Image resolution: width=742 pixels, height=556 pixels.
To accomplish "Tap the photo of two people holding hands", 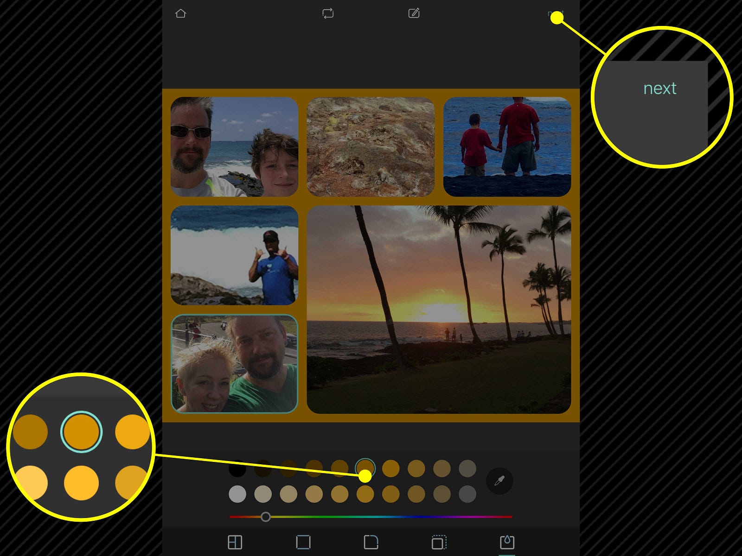I will pyautogui.click(x=507, y=146).
